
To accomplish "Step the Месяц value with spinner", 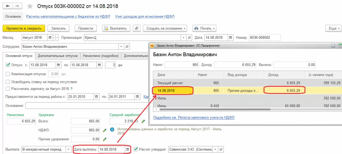I will click(56, 37).
